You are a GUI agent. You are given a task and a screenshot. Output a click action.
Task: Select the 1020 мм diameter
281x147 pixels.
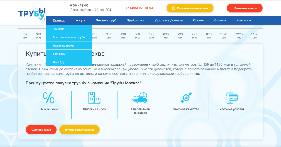coord(224,36)
